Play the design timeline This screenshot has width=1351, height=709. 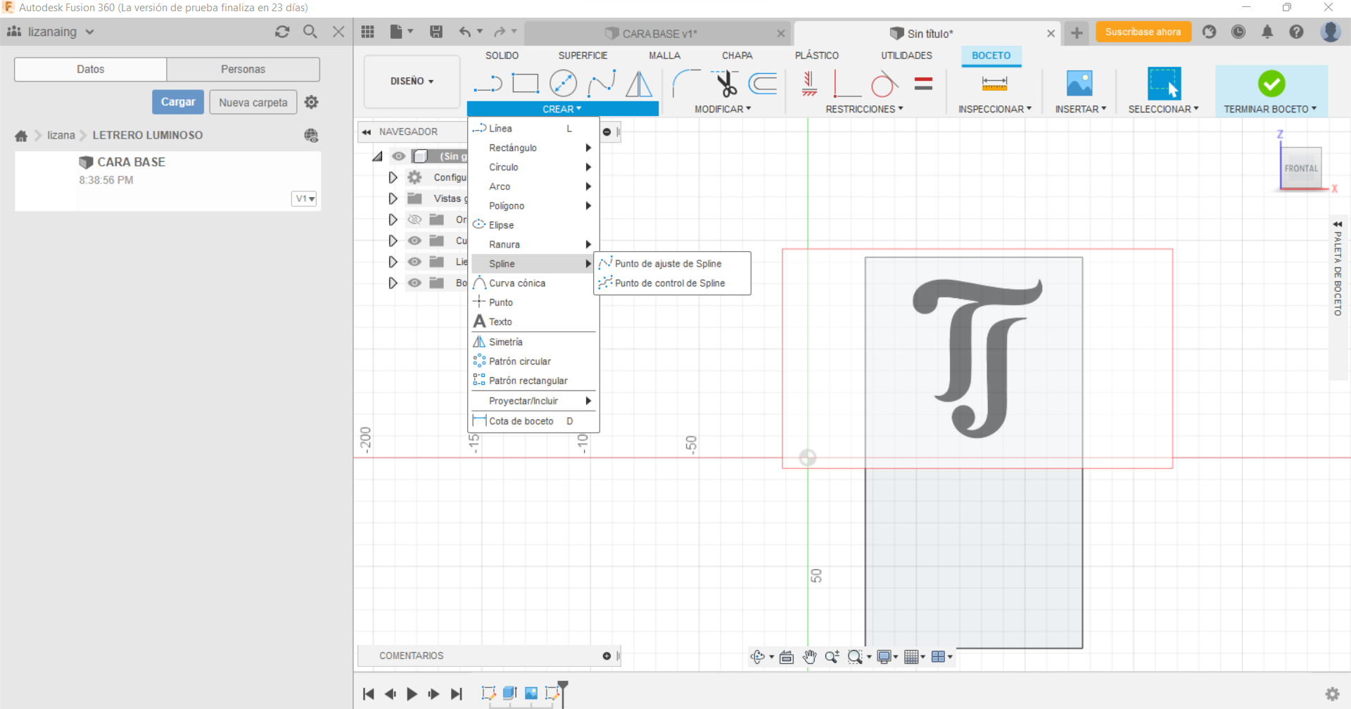pyautogui.click(x=412, y=694)
